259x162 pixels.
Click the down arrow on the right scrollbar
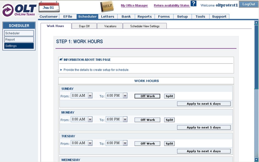pos(256,160)
